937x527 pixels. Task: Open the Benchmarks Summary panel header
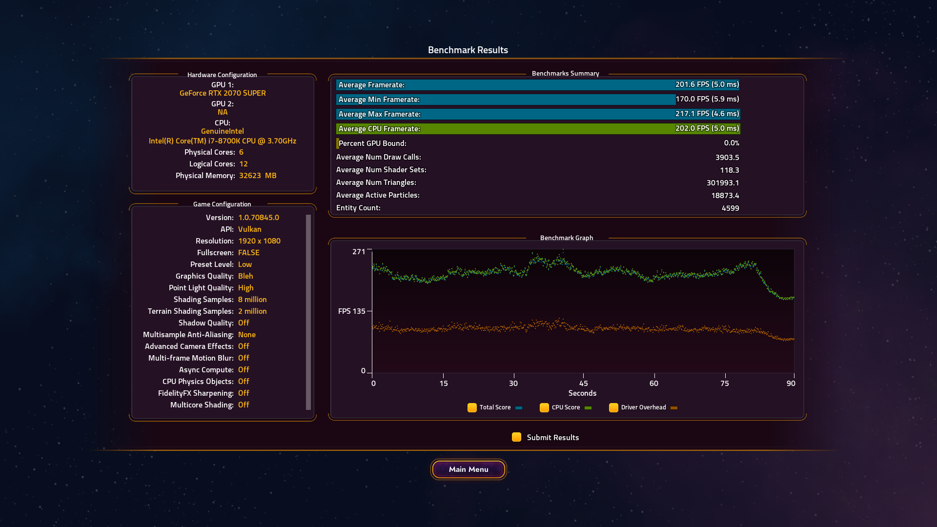(x=566, y=73)
